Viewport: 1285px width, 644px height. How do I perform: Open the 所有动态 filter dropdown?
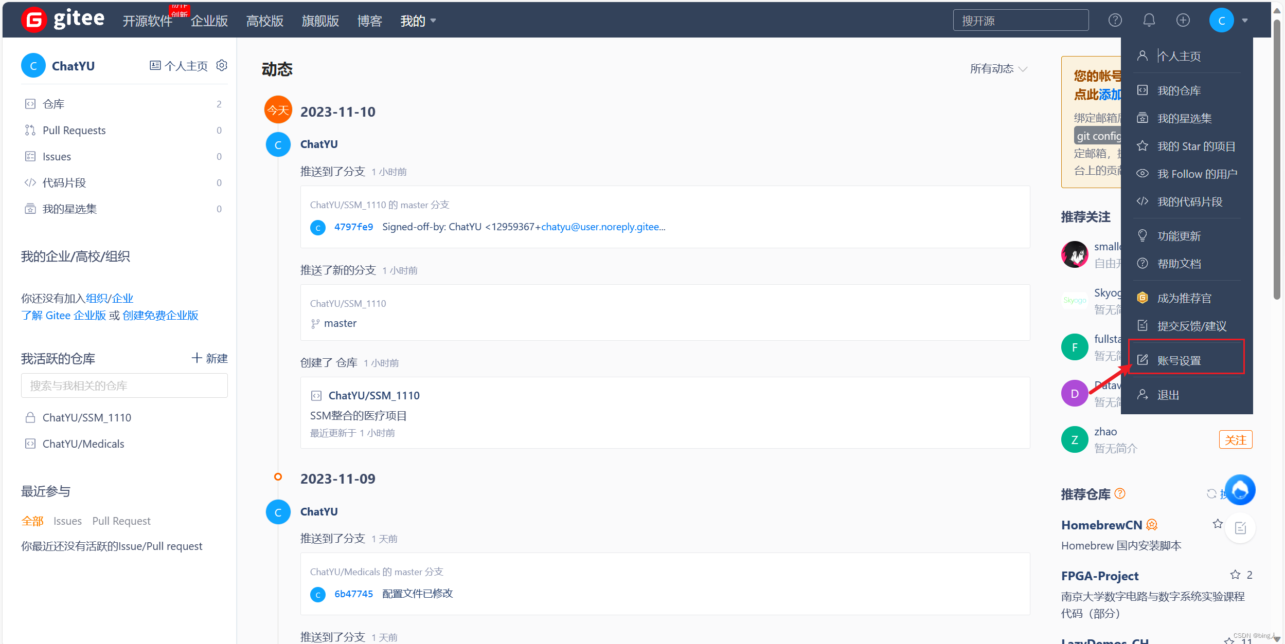pos(998,69)
